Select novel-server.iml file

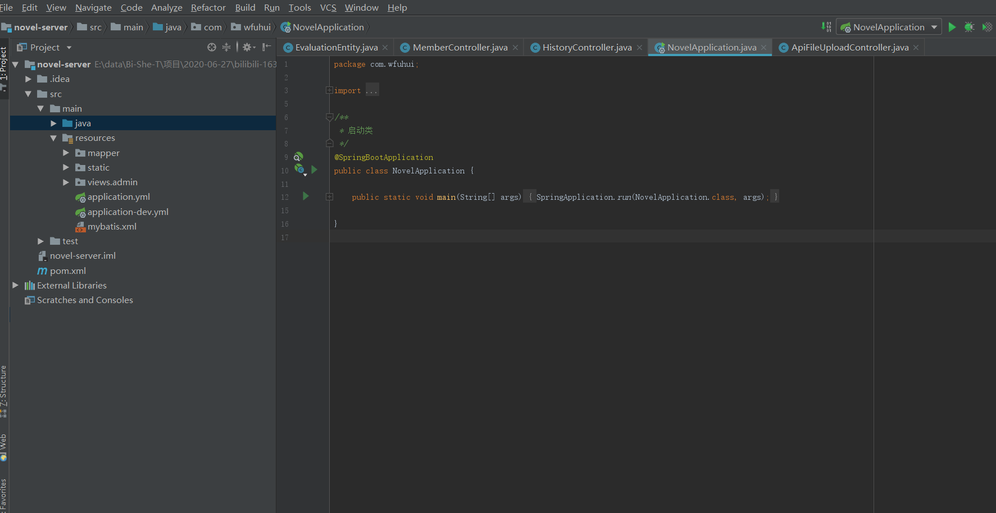[x=83, y=256]
